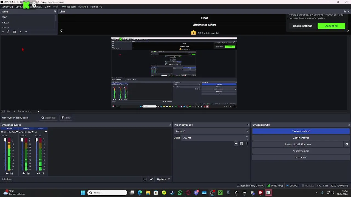
Task: Move scene up with the up arrow
Action: (21, 32)
